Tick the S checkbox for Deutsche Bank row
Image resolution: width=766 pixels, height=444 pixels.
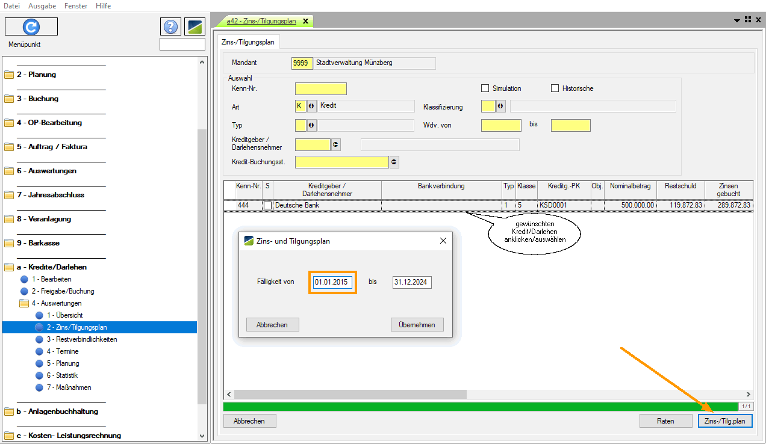(x=267, y=205)
